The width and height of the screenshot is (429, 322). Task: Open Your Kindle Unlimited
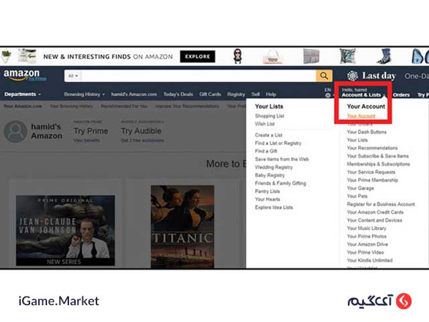[x=369, y=260]
